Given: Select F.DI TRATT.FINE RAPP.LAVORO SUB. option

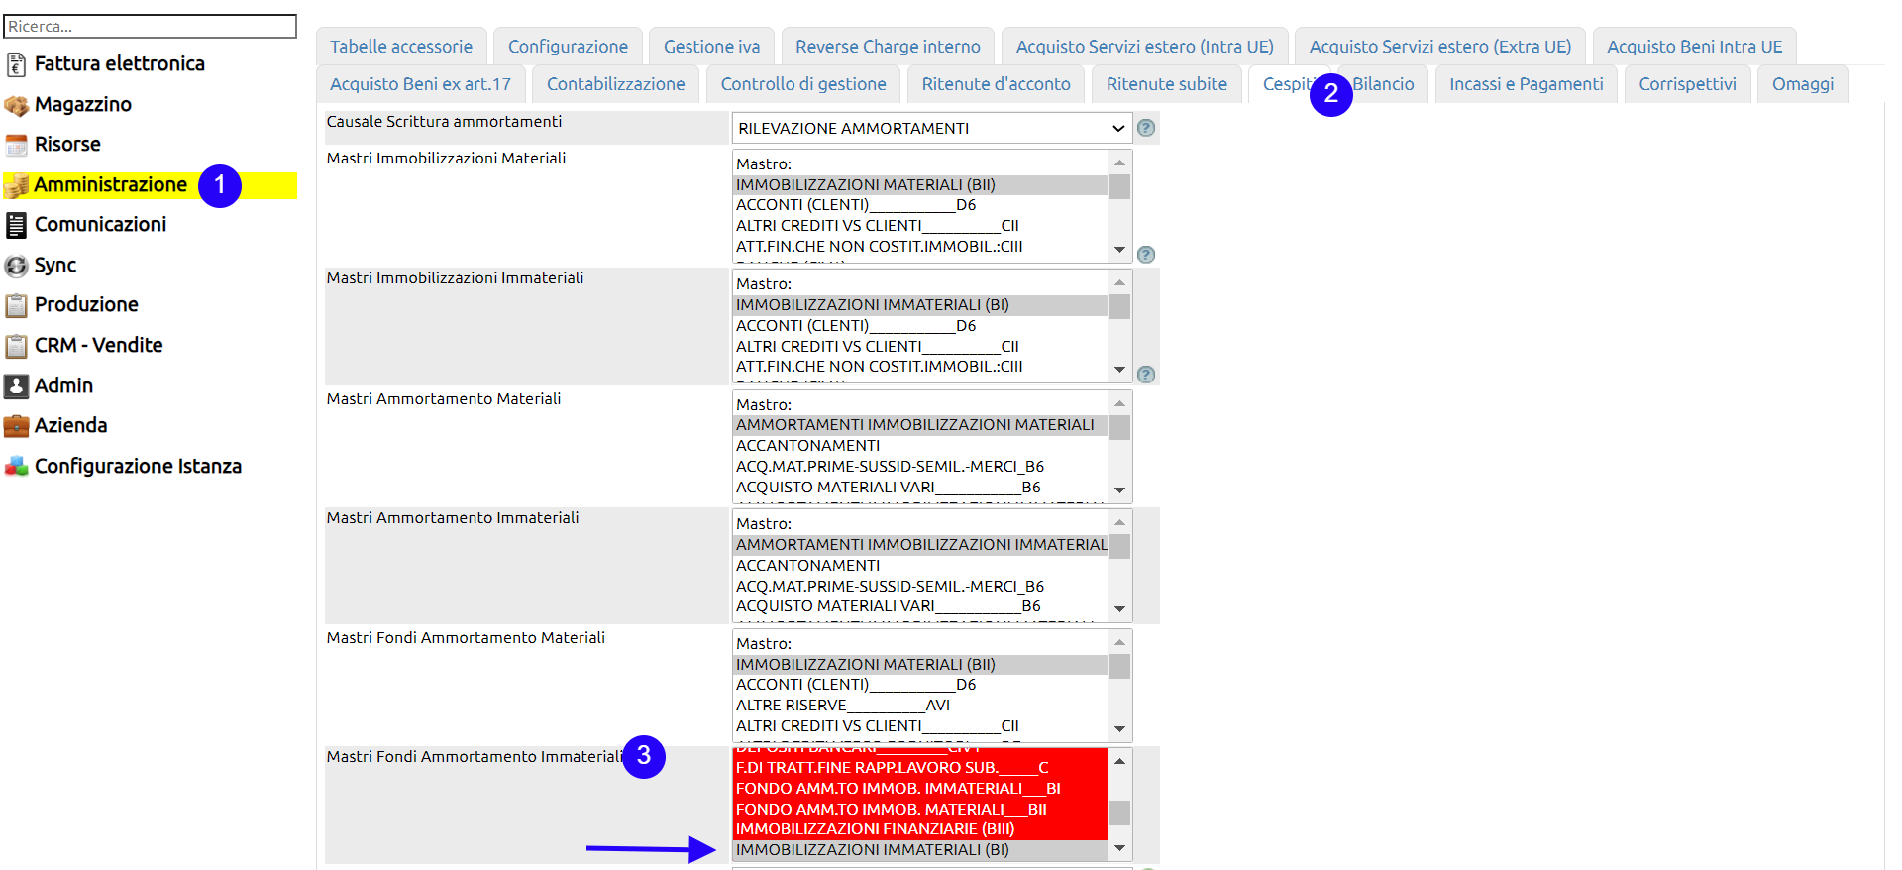Looking at the screenshot, I should coord(920,768).
